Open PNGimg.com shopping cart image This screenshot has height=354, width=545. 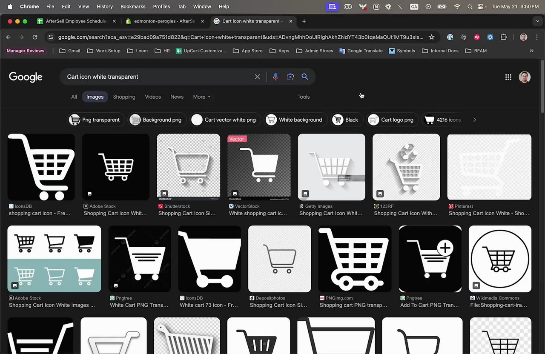355,259
